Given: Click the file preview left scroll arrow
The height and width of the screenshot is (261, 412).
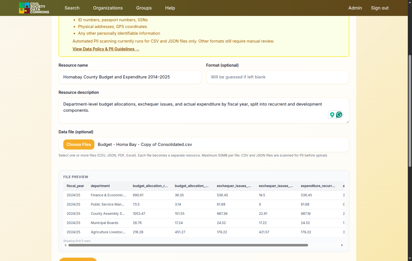Looking at the screenshot, I should tap(66, 245).
